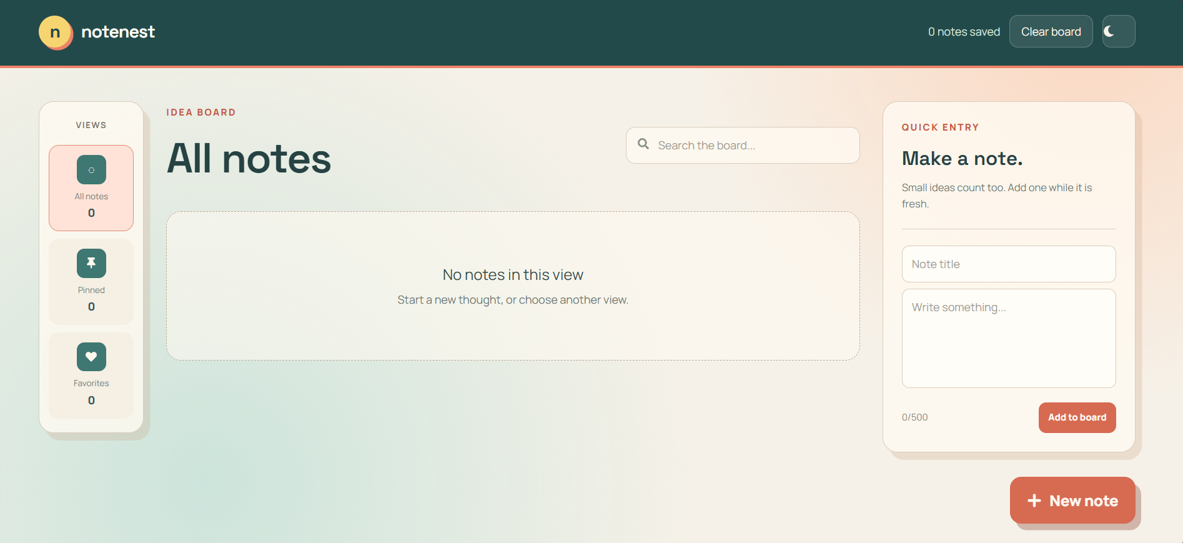The height and width of the screenshot is (543, 1183).
Task: Click the magnifier search icon
Action: (x=643, y=144)
